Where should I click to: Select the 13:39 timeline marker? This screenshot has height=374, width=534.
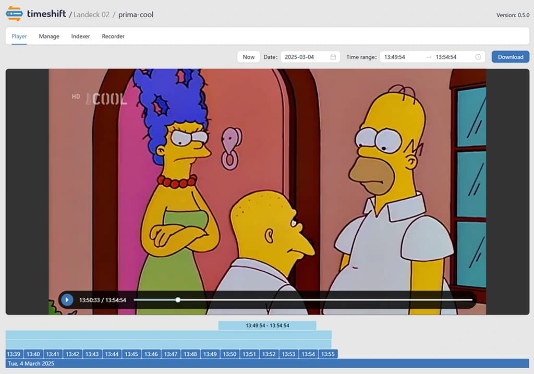click(14, 354)
